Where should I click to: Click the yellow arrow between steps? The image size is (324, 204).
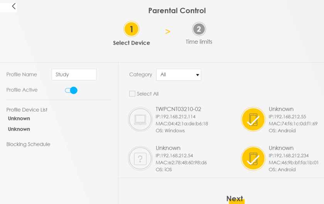click(x=167, y=32)
